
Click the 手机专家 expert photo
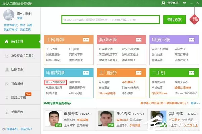[106, 119]
